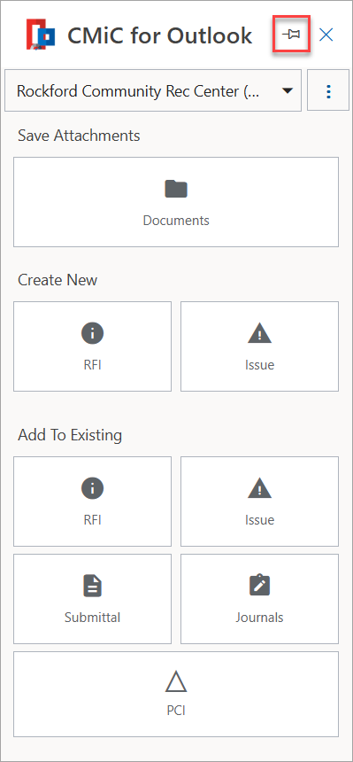This screenshot has height=762, width=353.
Task: Open the three-dot more options menu
Action: (328, 90)
